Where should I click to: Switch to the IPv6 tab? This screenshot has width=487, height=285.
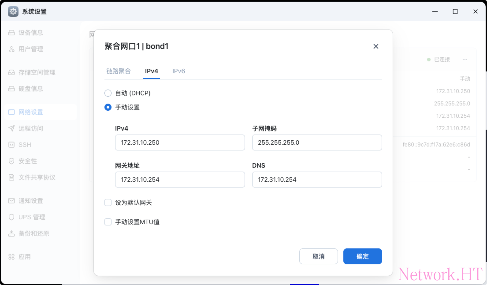[178, 71]
